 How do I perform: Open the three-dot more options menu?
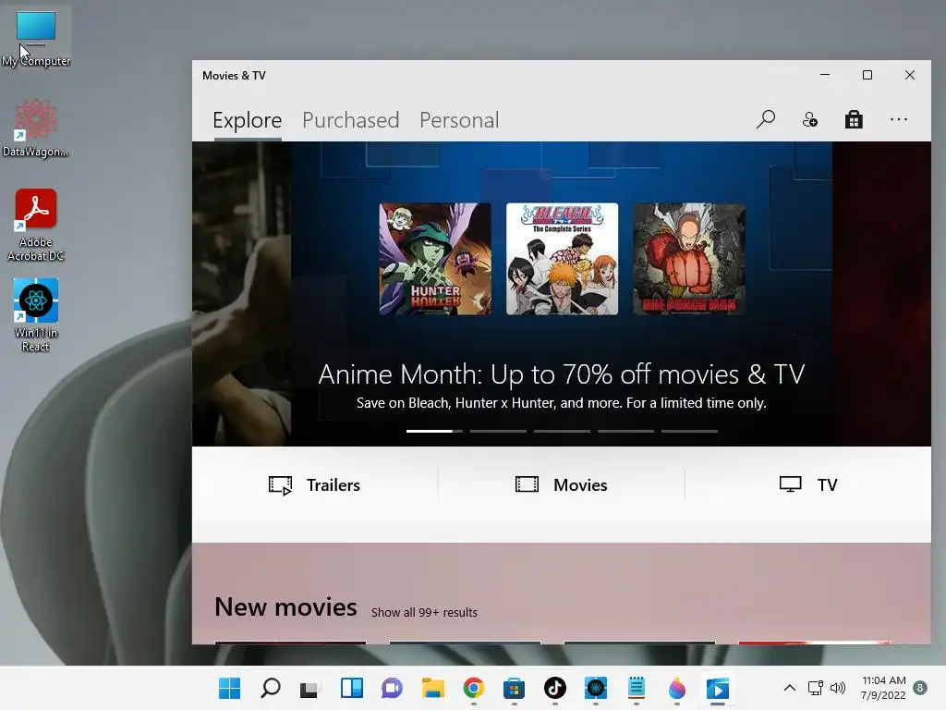coord(898,119)
